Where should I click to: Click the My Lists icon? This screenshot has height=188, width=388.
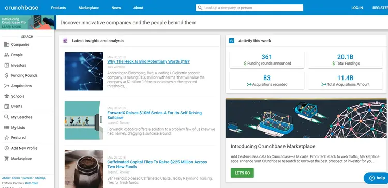coord(7,128)
